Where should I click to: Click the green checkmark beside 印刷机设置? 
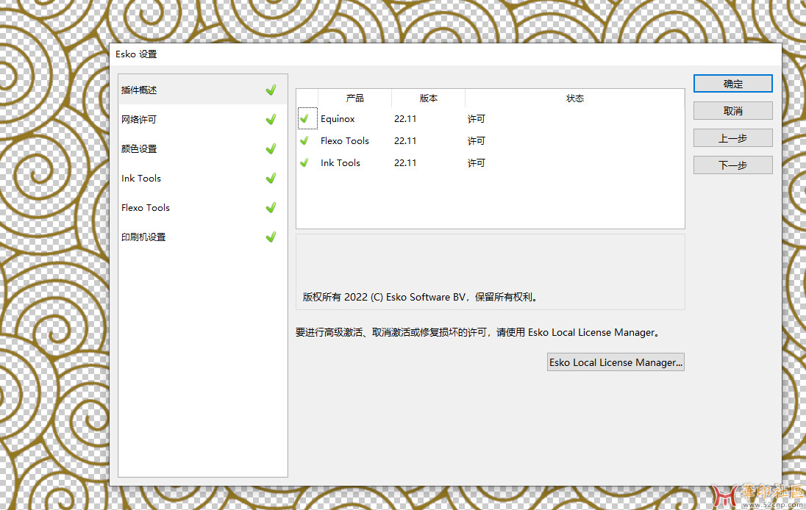click(x=271, y=237)
